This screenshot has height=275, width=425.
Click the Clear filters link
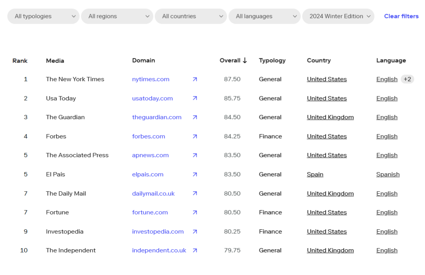click(x=401, y=16)
